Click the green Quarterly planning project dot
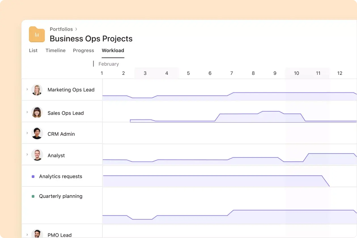357x238 pixels. (33, 196)
